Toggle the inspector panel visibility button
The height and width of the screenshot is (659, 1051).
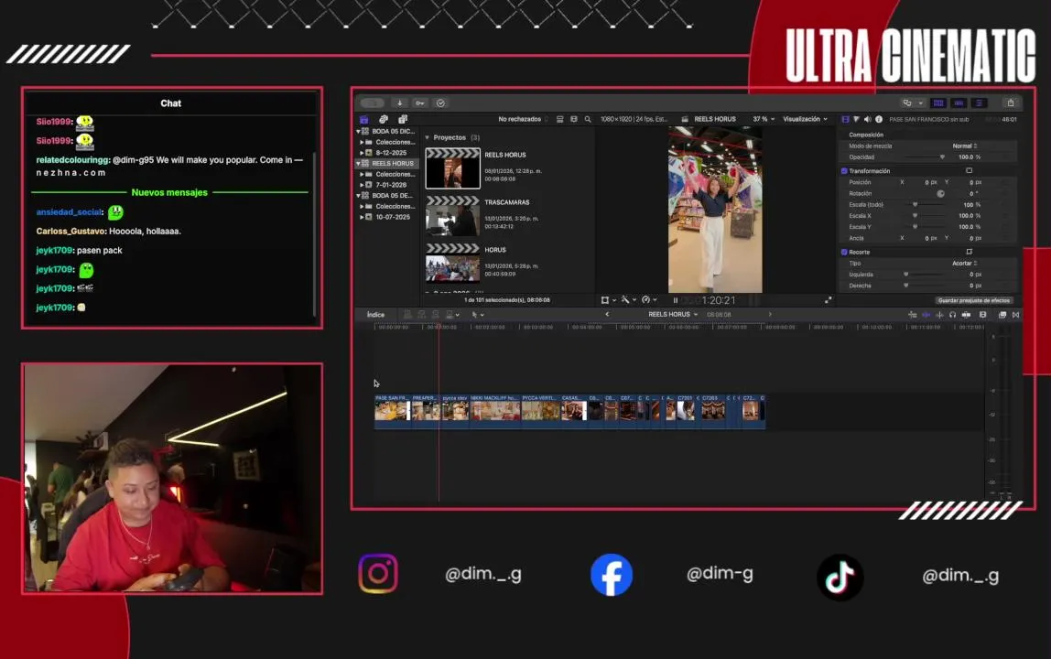pyautogui.click(x=979, y=103)
